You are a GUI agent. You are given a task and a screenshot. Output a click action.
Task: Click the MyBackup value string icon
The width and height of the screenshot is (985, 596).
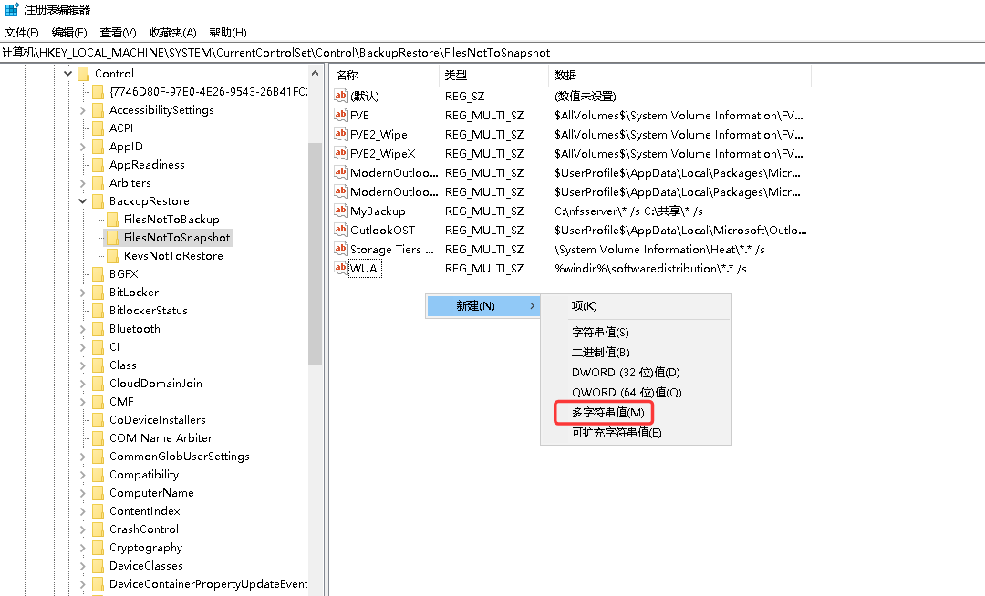[340, 211]
